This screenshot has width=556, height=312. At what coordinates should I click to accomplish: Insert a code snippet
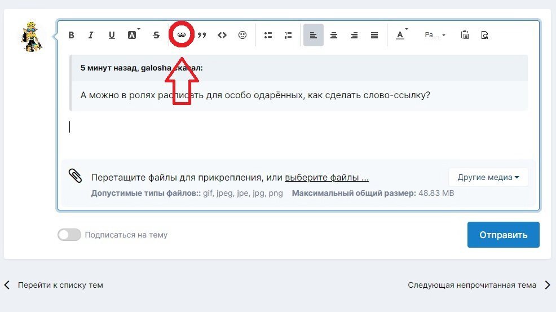pos(222,35)
